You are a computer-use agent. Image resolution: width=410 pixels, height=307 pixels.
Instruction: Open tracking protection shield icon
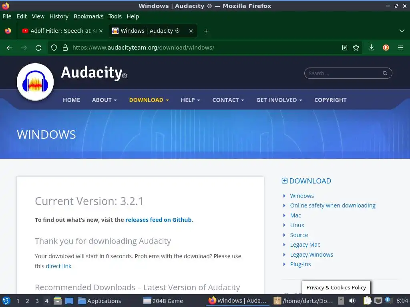(x=54, y=48)
